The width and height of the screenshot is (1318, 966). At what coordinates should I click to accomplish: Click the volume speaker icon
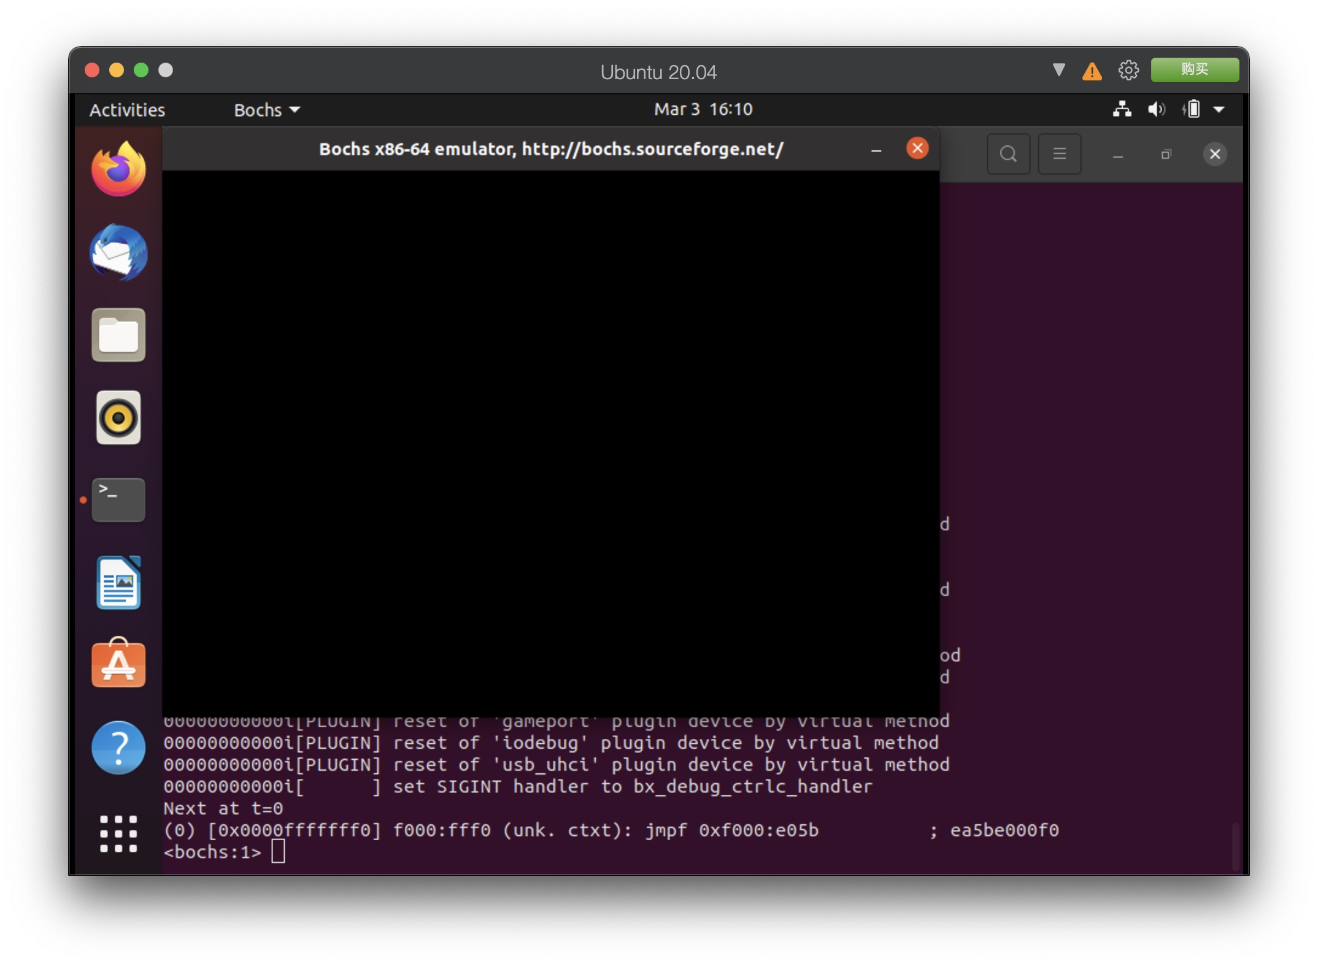pos(1157,109)
